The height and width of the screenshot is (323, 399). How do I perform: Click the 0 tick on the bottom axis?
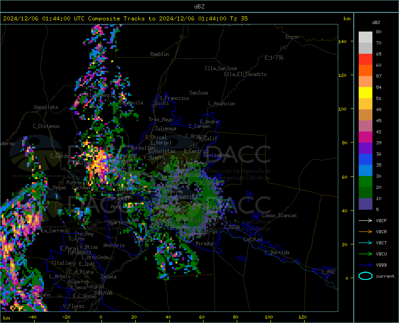[x=101, y=317]
